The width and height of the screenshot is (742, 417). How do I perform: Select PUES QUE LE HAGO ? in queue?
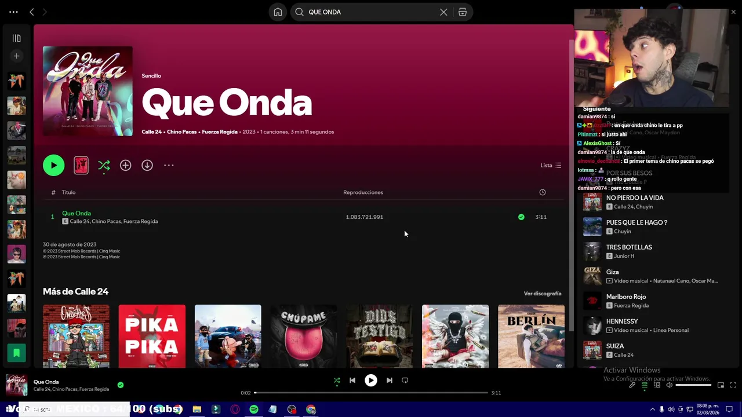tap(636, 222)
